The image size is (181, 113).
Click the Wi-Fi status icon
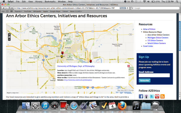pyautogui.click(x=145, y=1)
